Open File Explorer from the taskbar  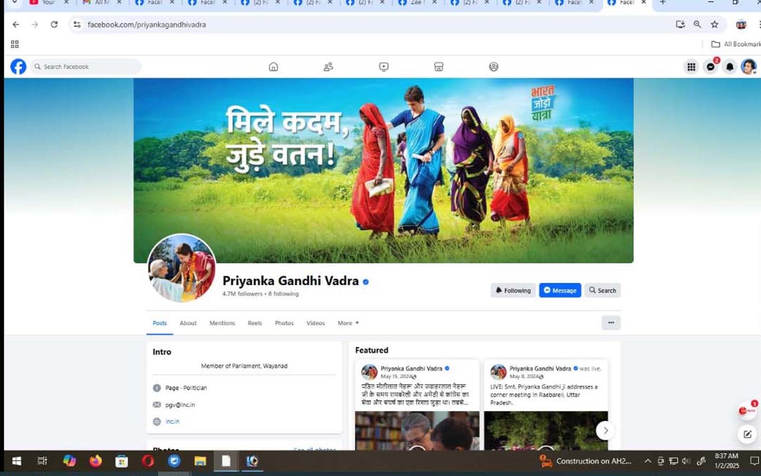[200, 461]
